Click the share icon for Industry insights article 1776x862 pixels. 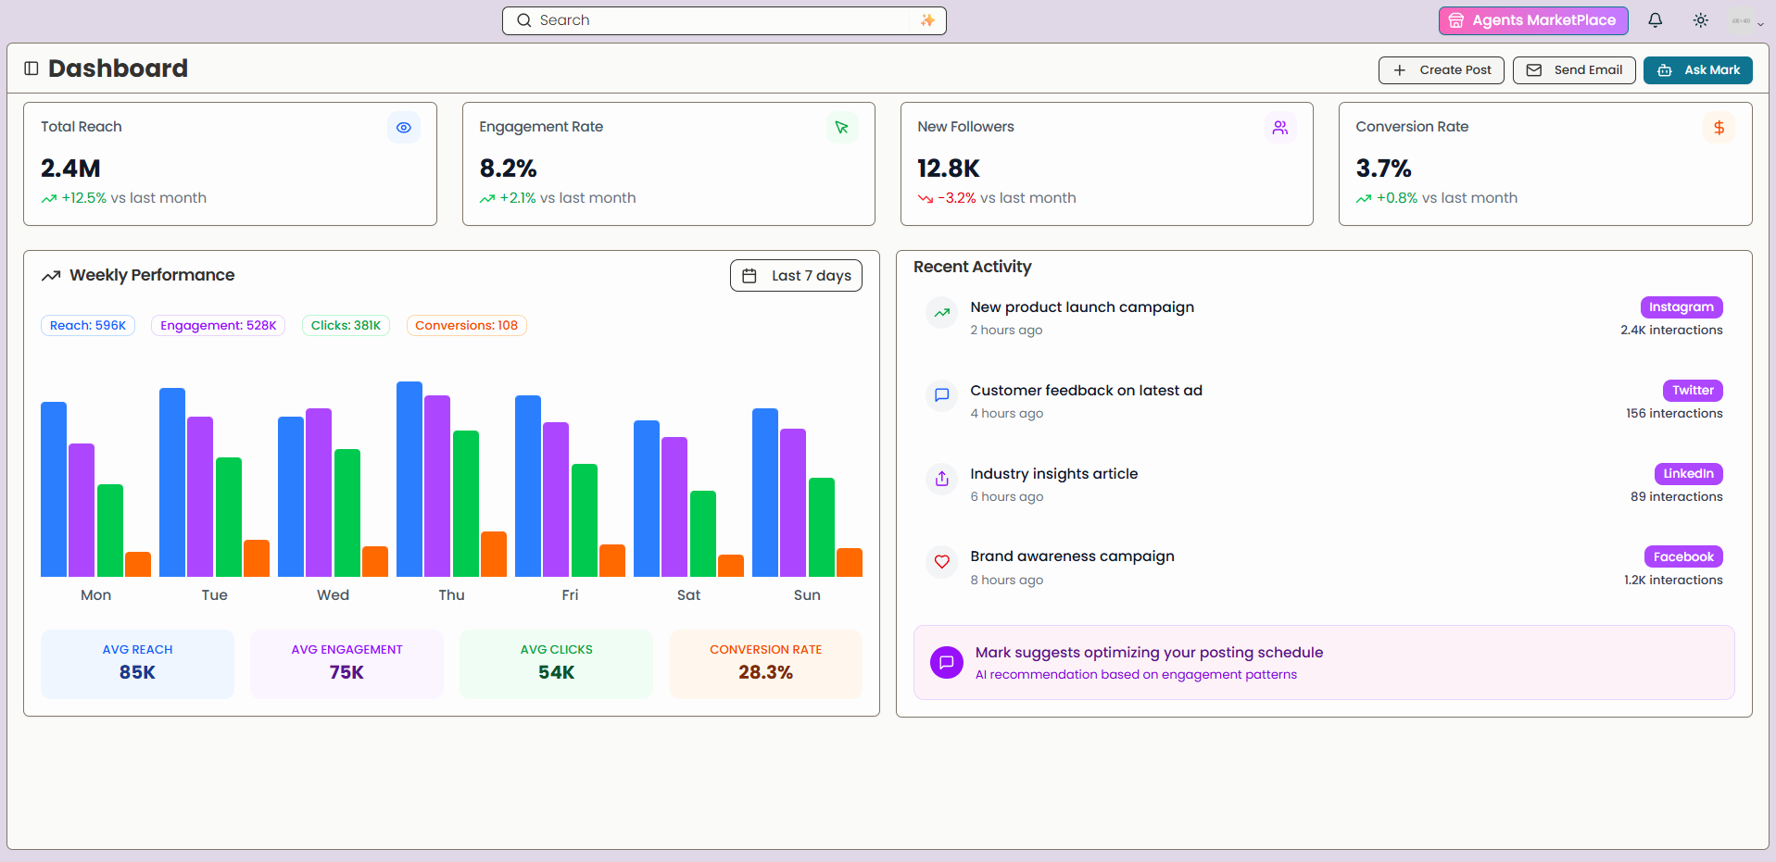941,478
